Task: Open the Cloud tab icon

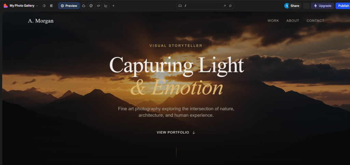Action: (x=84, y=6)
